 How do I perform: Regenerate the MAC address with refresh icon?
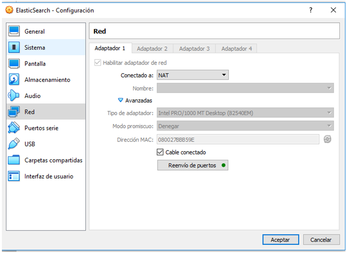pyautogui.click(x=327, y=139)
